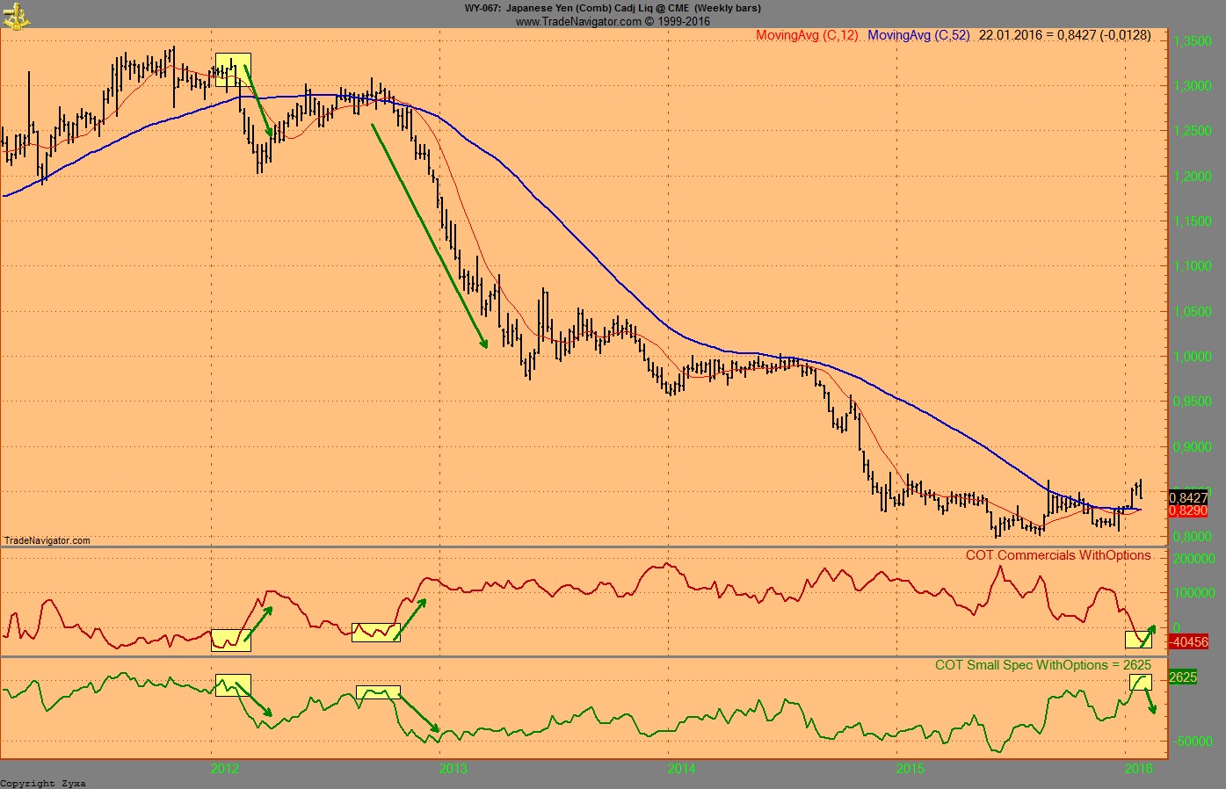Select the yellow highlight box near 2012 top
Screen dimensions: 1226x789
(233, 69)
